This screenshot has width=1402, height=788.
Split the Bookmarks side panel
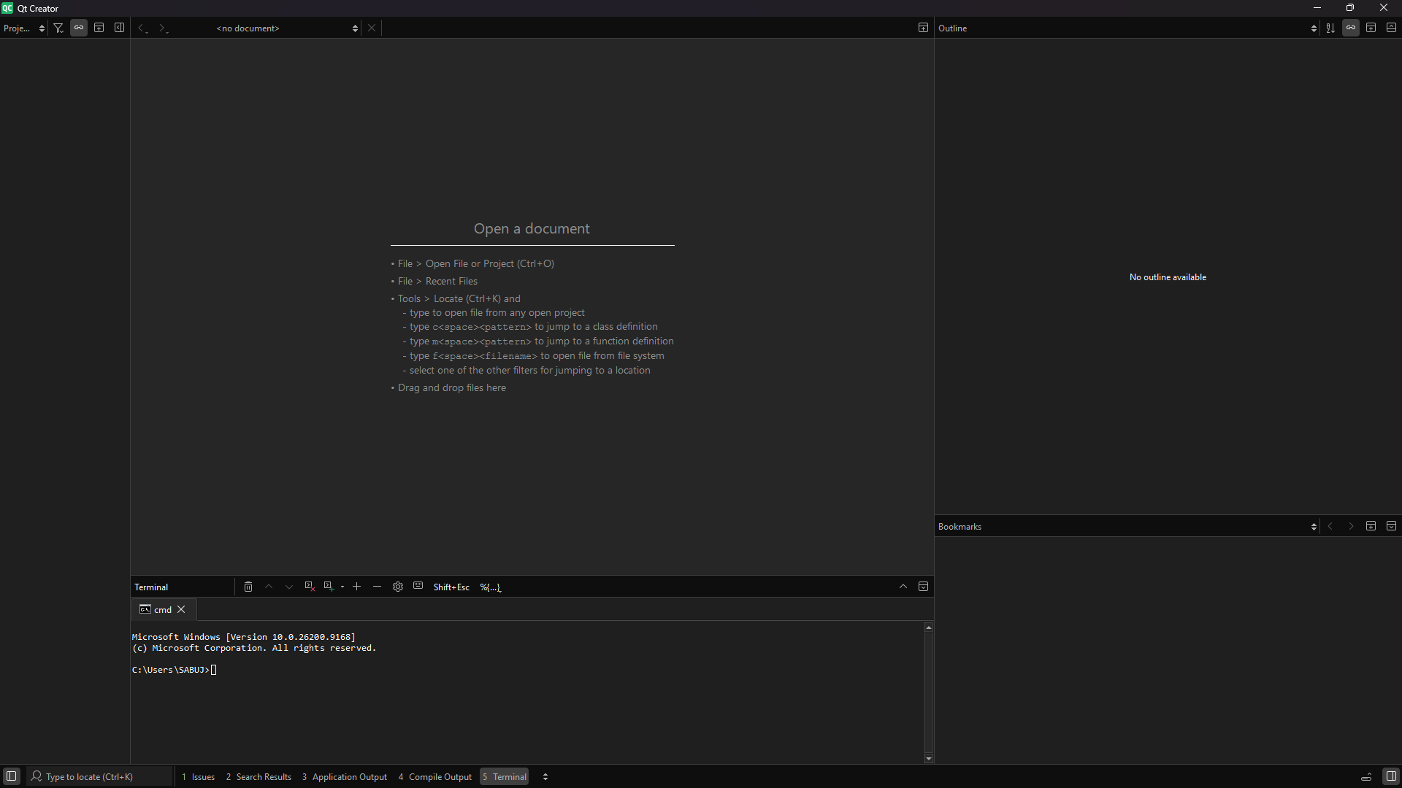[1371, 526]
